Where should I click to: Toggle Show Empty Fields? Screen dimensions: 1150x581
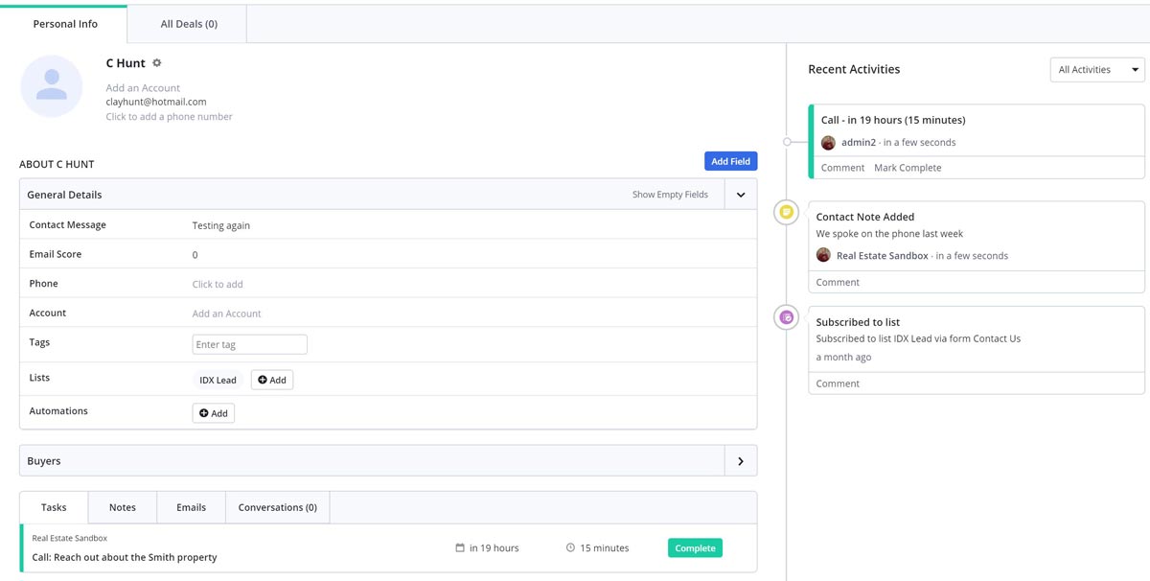670,195
